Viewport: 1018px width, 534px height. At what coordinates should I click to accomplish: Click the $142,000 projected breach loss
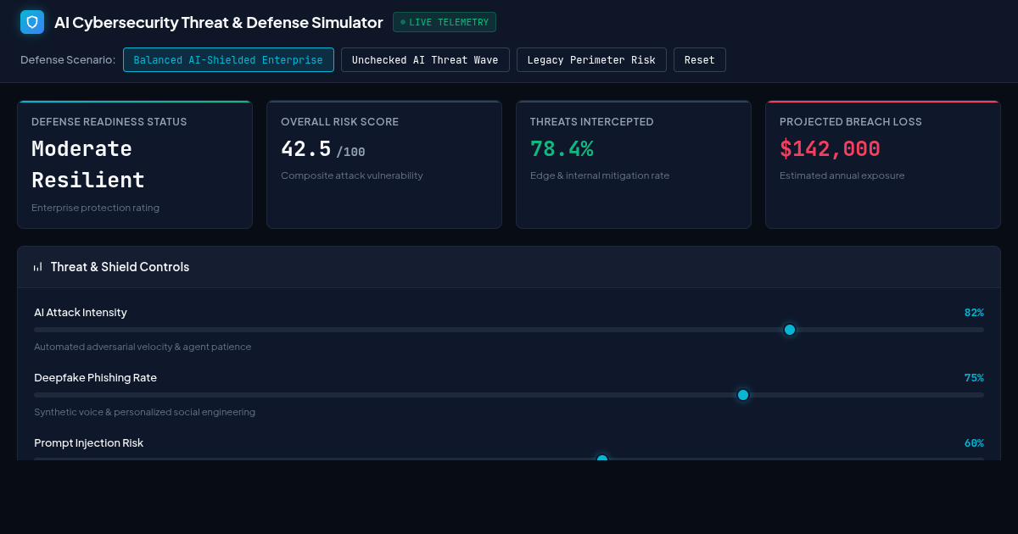coord(830,149)
